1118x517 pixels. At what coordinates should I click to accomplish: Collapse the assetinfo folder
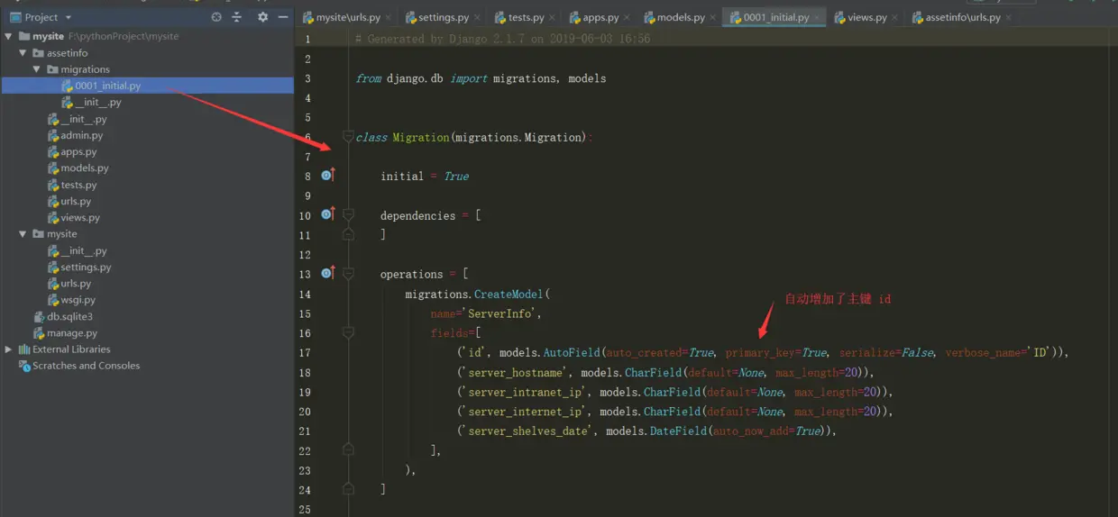pyautogui.click(x=23, y=53)
